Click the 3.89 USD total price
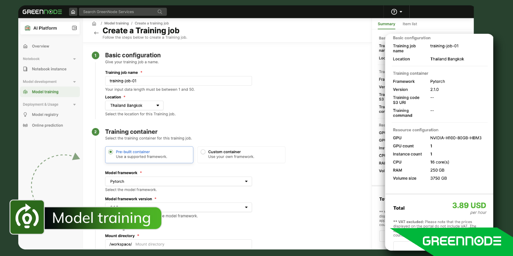513x256 pixels. coord(469,205)
